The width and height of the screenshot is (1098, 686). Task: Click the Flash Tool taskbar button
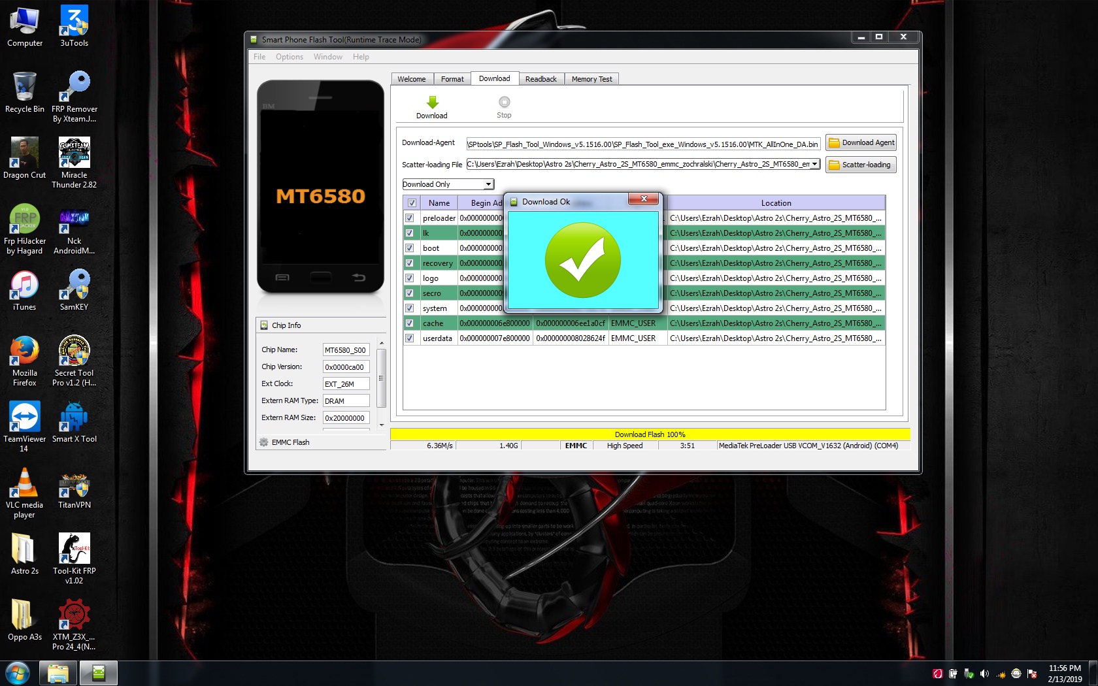click(x=99, y=673)
